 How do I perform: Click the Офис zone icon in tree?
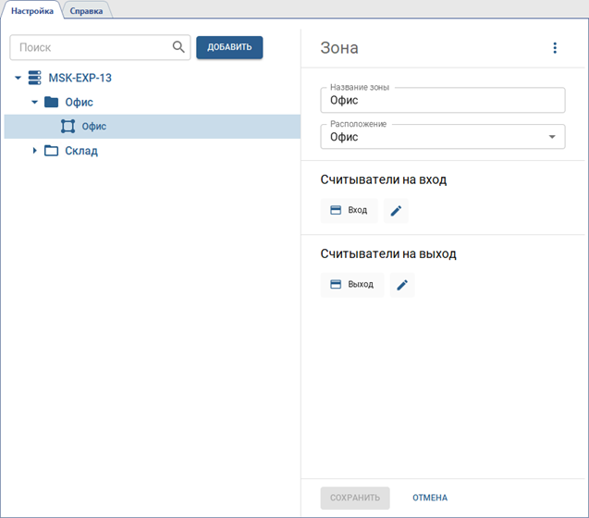click(x=67, y=127)
